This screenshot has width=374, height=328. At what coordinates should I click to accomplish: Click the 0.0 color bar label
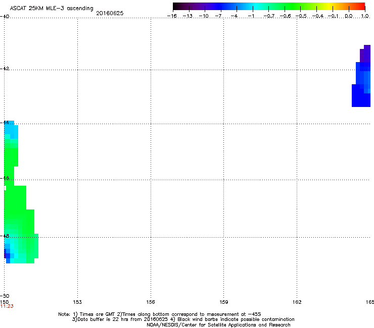point(349,16)
